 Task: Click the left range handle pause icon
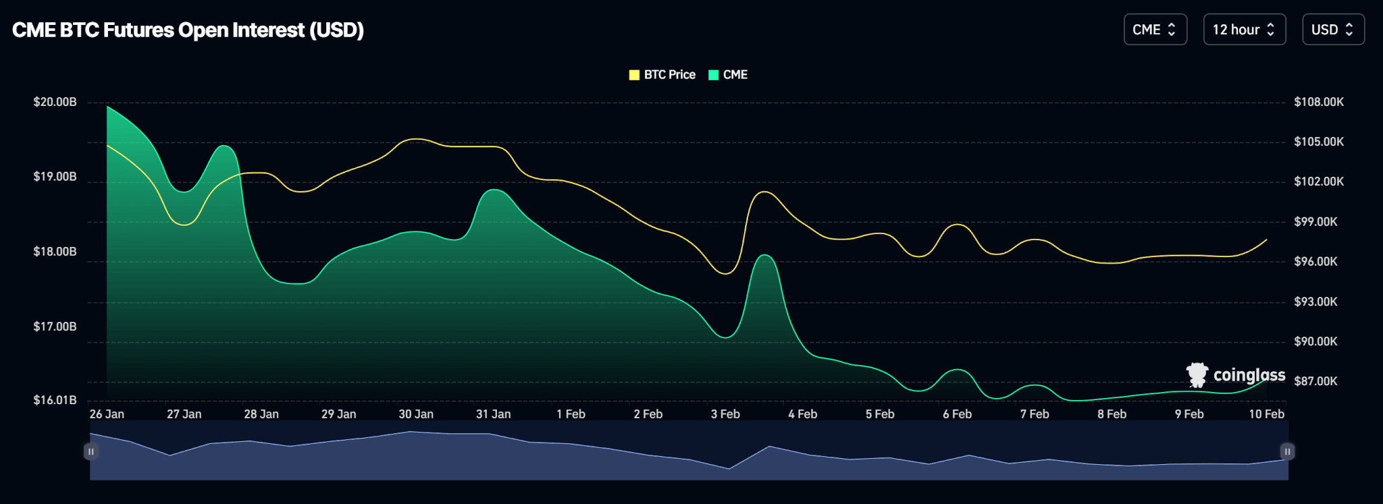[90, 451]
